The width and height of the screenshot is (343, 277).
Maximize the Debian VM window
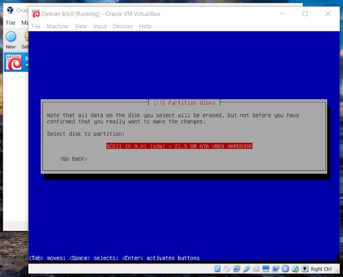[305, 14]
